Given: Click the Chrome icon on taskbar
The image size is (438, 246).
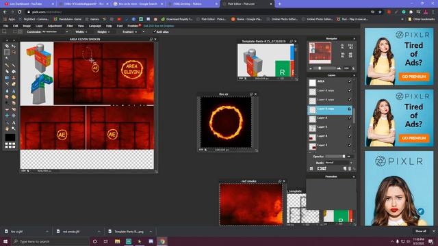Looking at the screenshot, I should (x=162, y=241).
